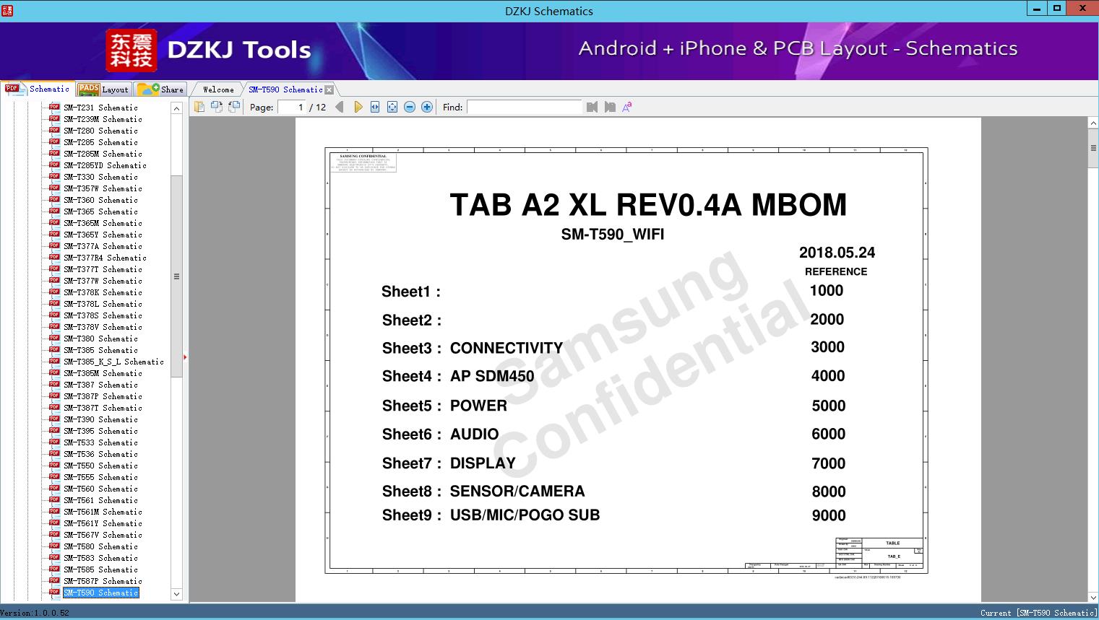Image resolution: width=1099 pixels, height=620 pixels.
Task: Open SM-T587P Schematic row
Action: click(103, 581)
